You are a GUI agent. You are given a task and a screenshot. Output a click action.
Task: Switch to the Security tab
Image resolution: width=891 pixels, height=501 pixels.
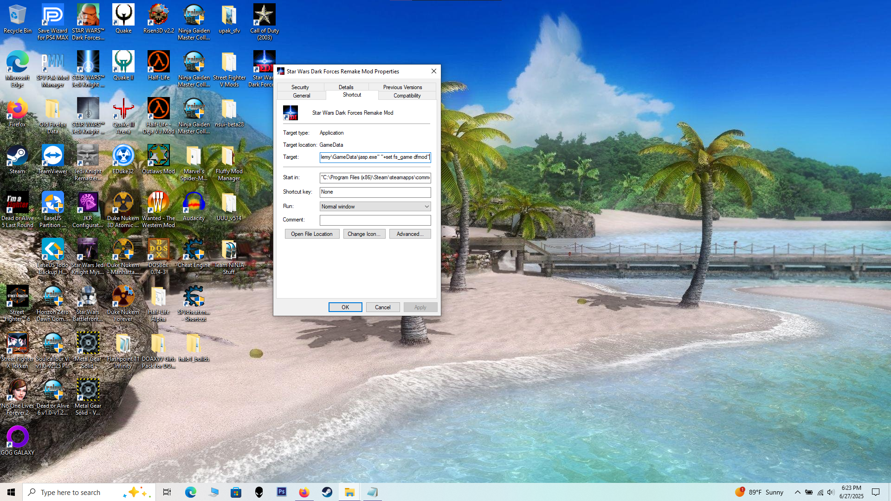coord(300,87)
